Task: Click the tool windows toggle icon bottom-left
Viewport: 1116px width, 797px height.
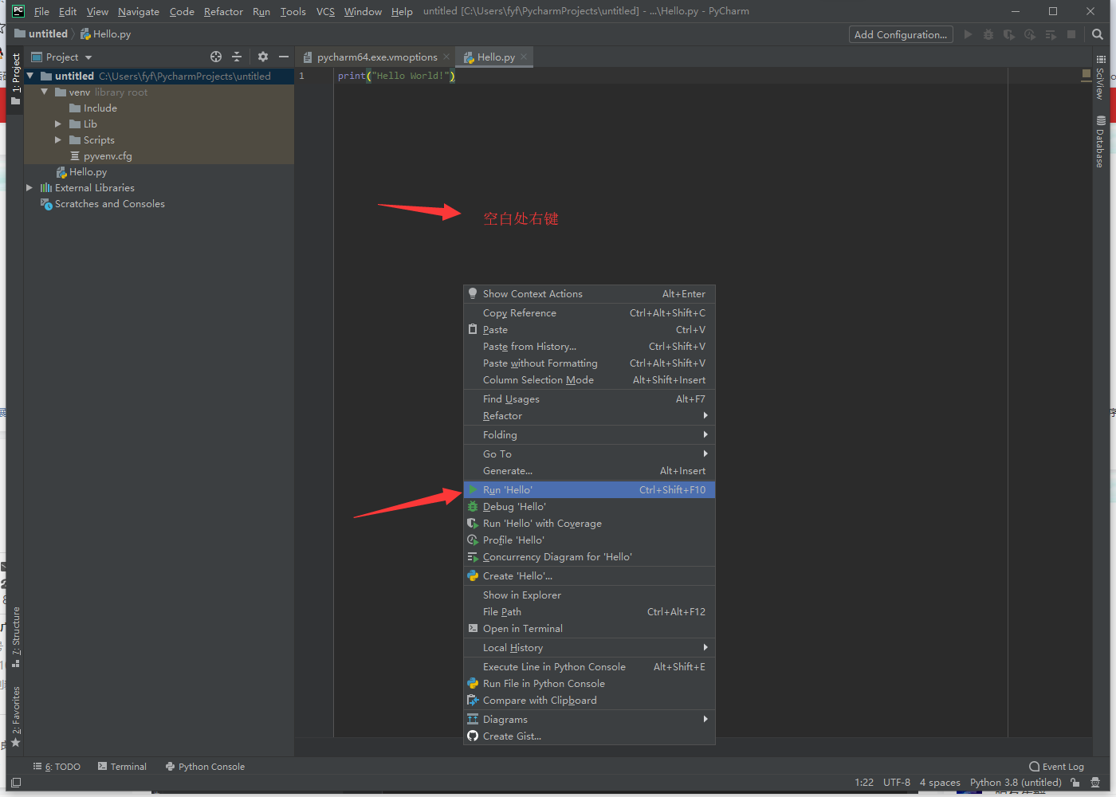Action: (x=16, y=783)
